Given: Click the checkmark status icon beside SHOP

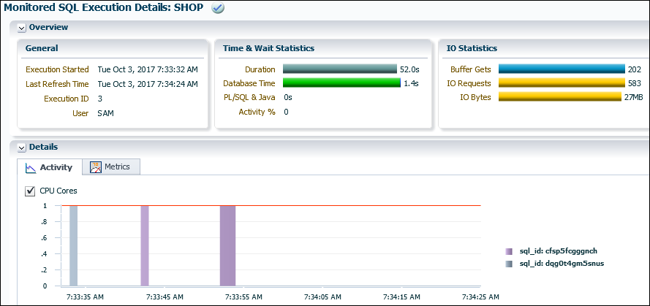Looking at the screenshot, I should click(217, 8).
